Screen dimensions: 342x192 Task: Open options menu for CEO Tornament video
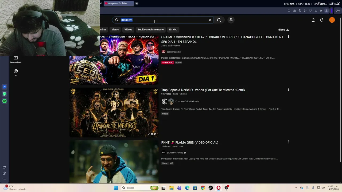(x=288, y=37)
